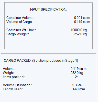Click the 59.36% utilisation value
The height and width of the screenshot is (102, 98).
[x=76, y=85]
